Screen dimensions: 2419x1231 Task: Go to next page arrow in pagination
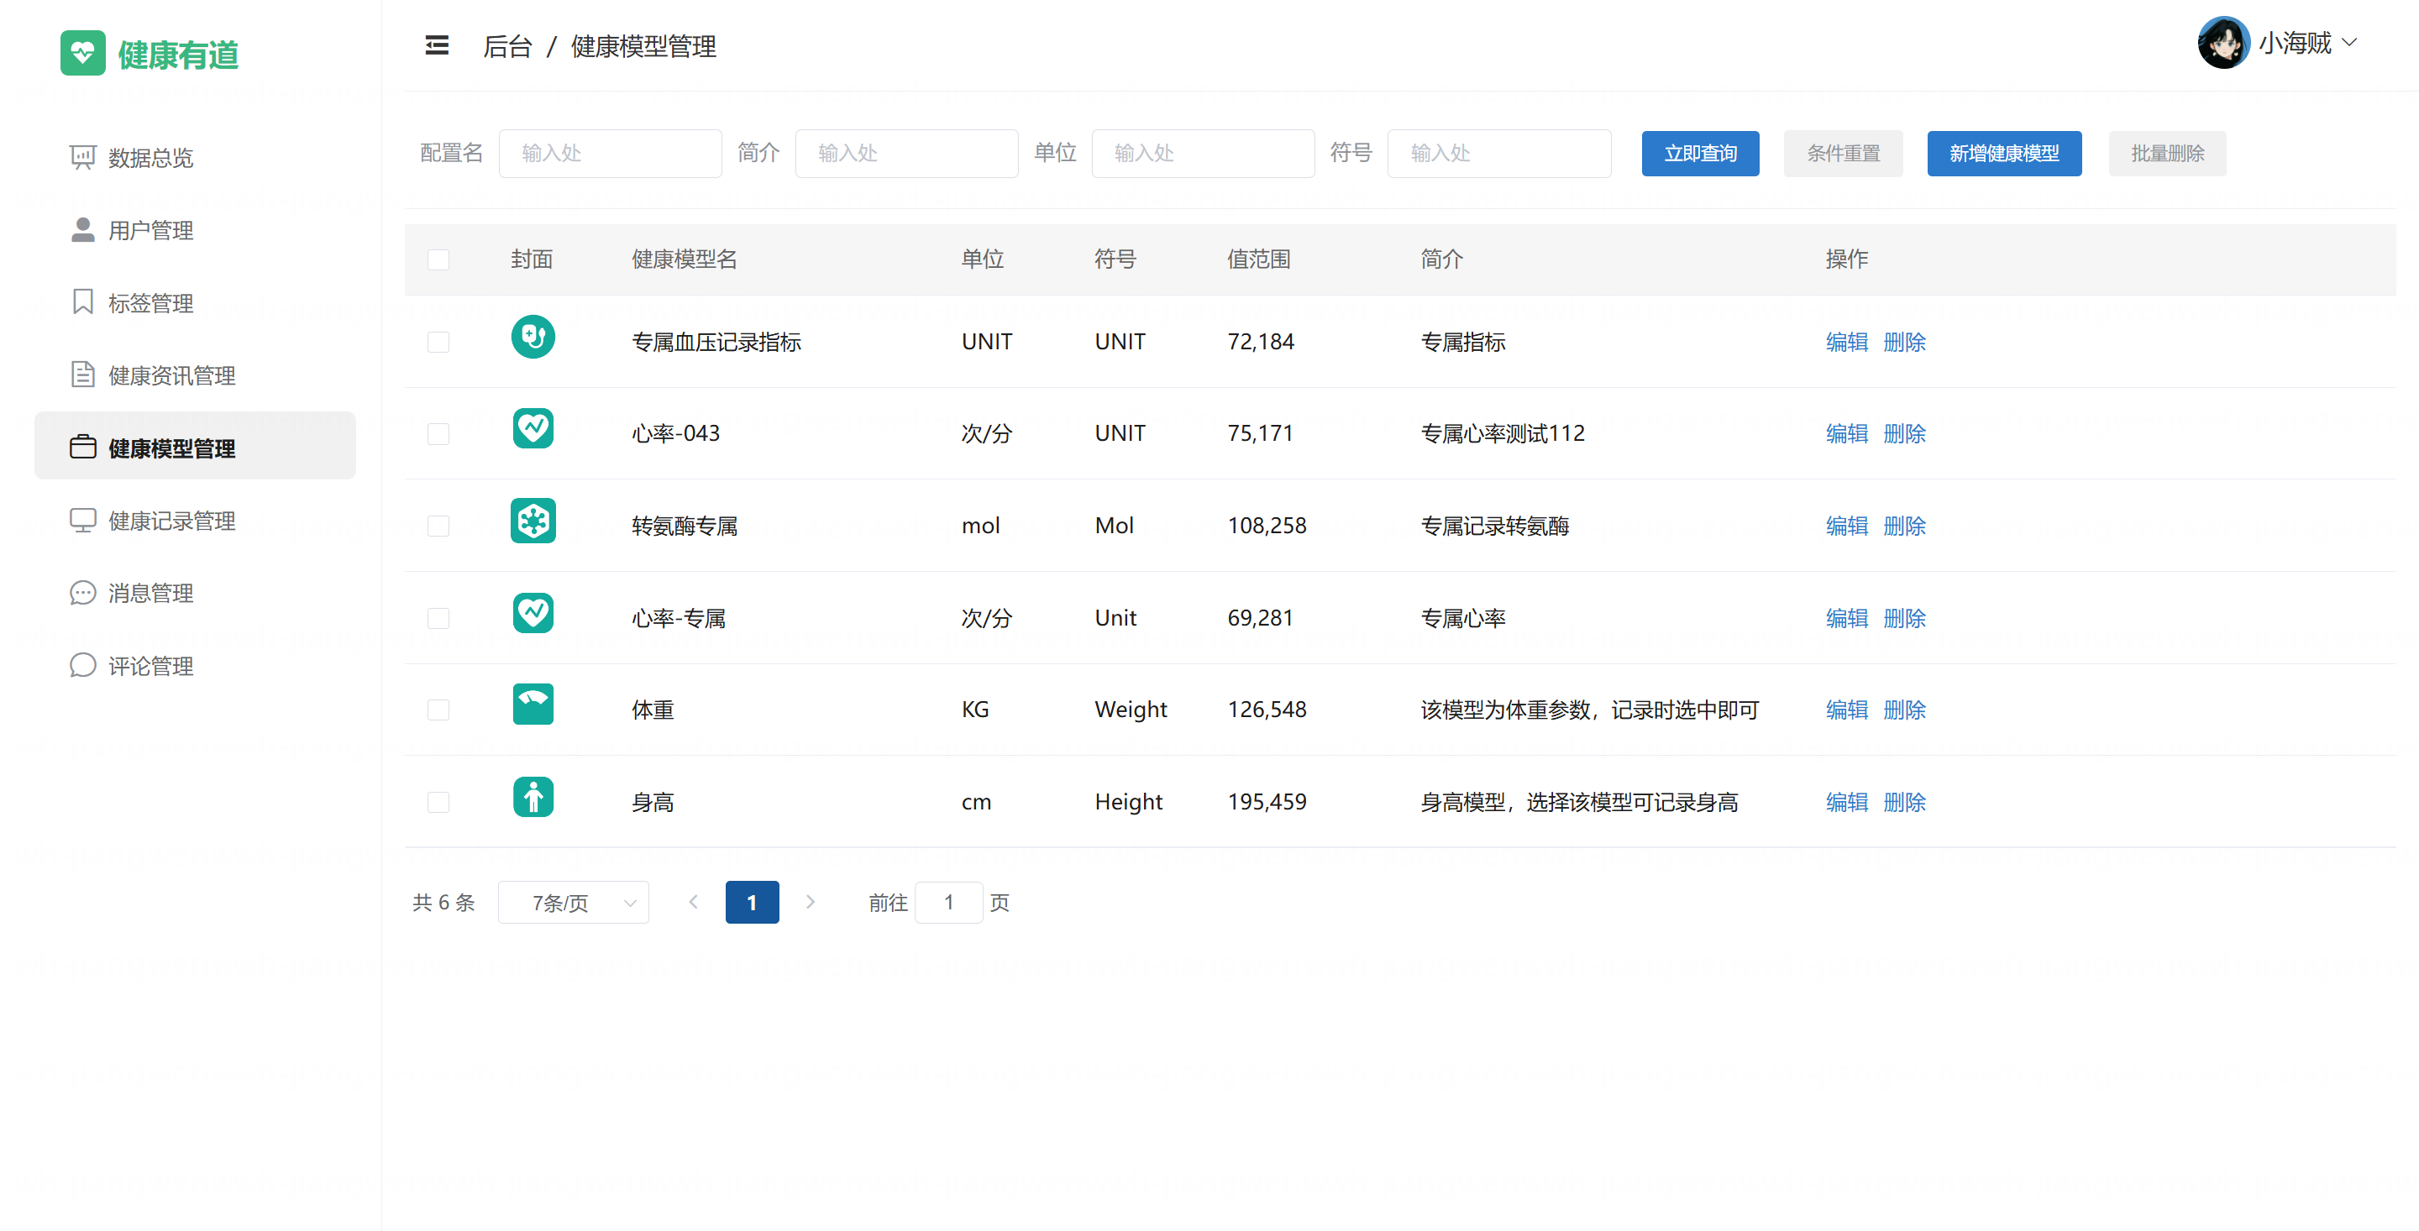click(811, 903)
